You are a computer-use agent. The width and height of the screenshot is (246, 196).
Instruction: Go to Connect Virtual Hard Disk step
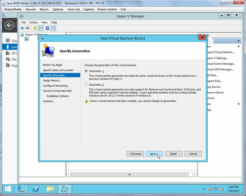coord(57,91)
